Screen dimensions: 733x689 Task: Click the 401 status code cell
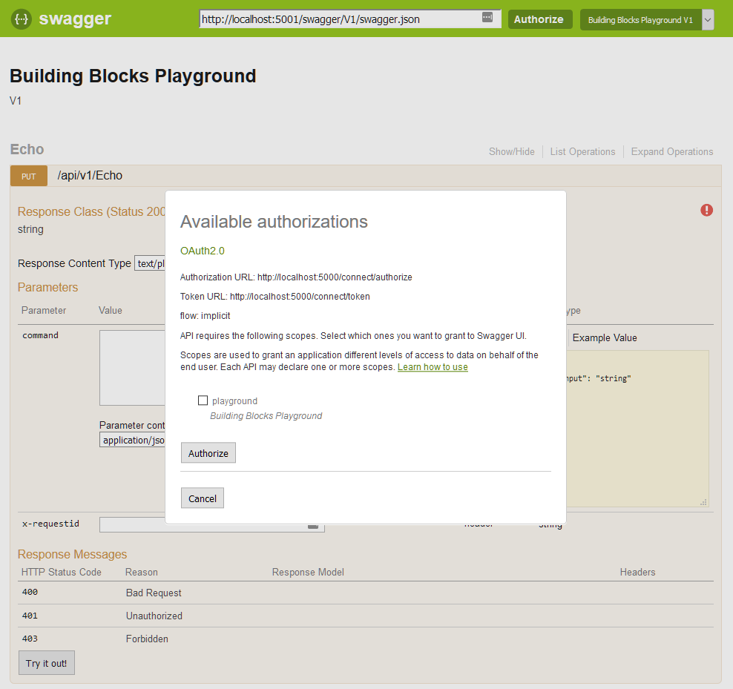(30, 616)
